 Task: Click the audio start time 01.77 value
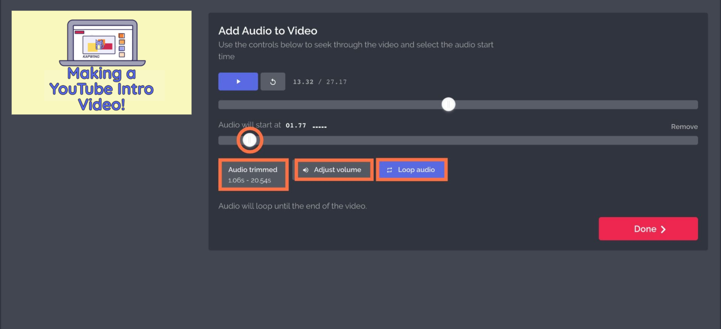296,125
